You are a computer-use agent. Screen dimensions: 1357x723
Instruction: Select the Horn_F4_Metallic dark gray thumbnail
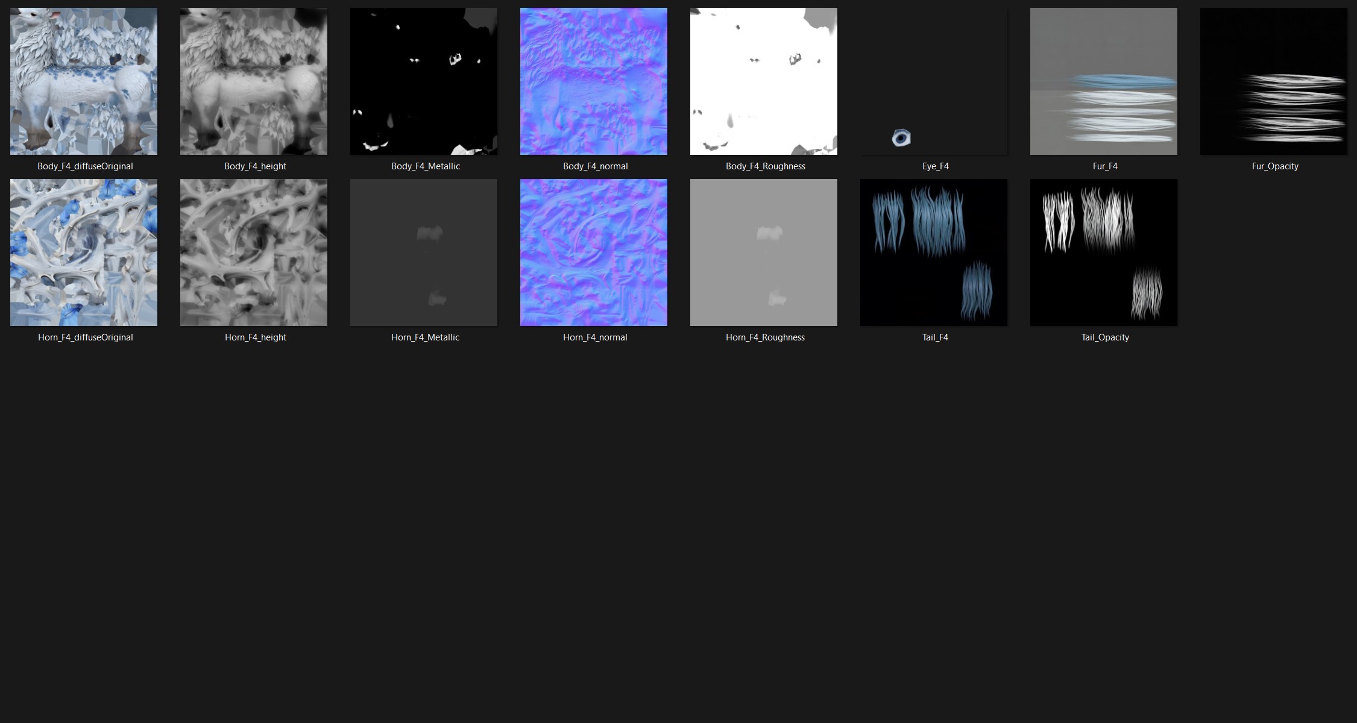click(x=424, y=252)
